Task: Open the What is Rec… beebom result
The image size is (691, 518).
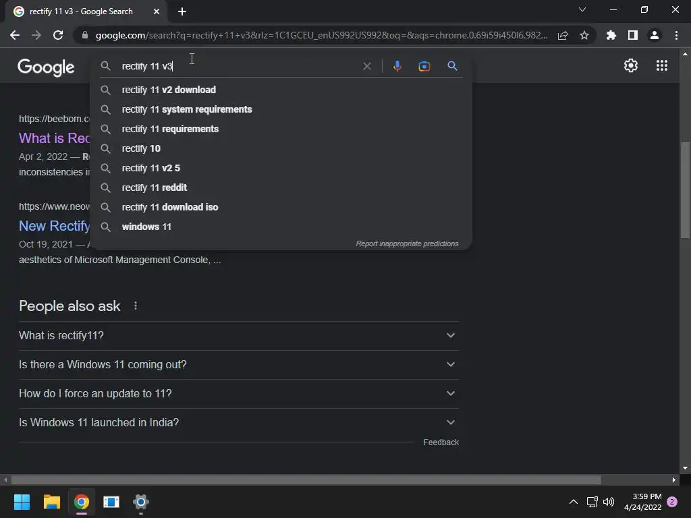Action: (54, 138)
